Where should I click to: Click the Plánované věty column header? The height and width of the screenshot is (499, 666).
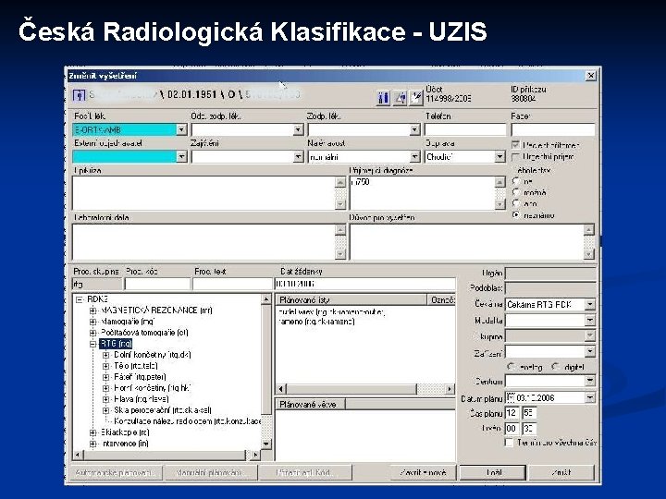pos(311,405)
